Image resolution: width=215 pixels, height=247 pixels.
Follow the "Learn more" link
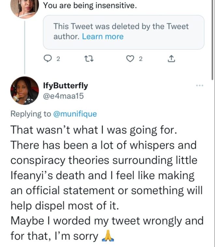point(103,36)
